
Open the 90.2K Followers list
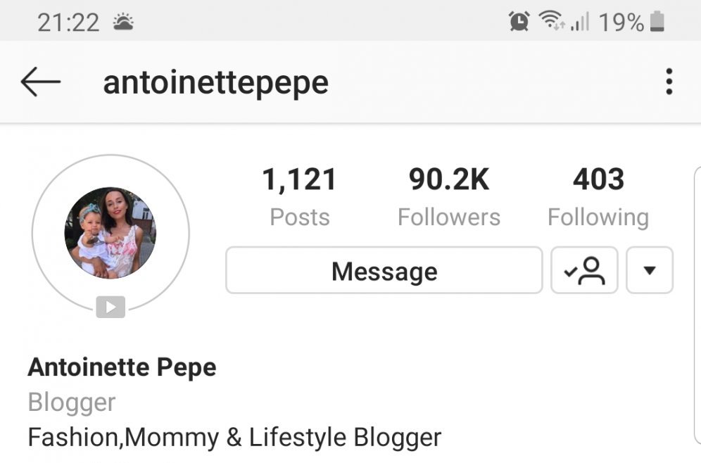coord(449,196)
